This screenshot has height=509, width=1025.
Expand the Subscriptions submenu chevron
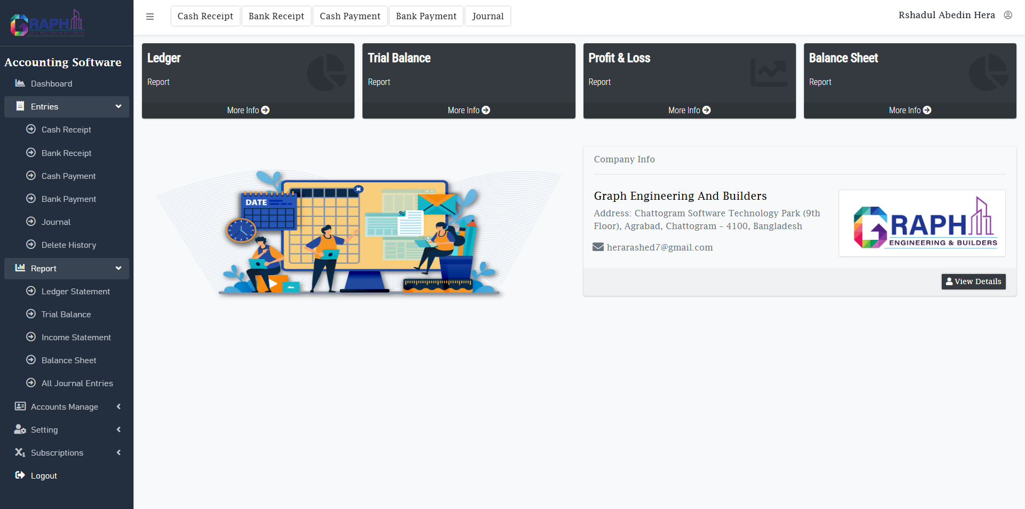coord(119,452)
